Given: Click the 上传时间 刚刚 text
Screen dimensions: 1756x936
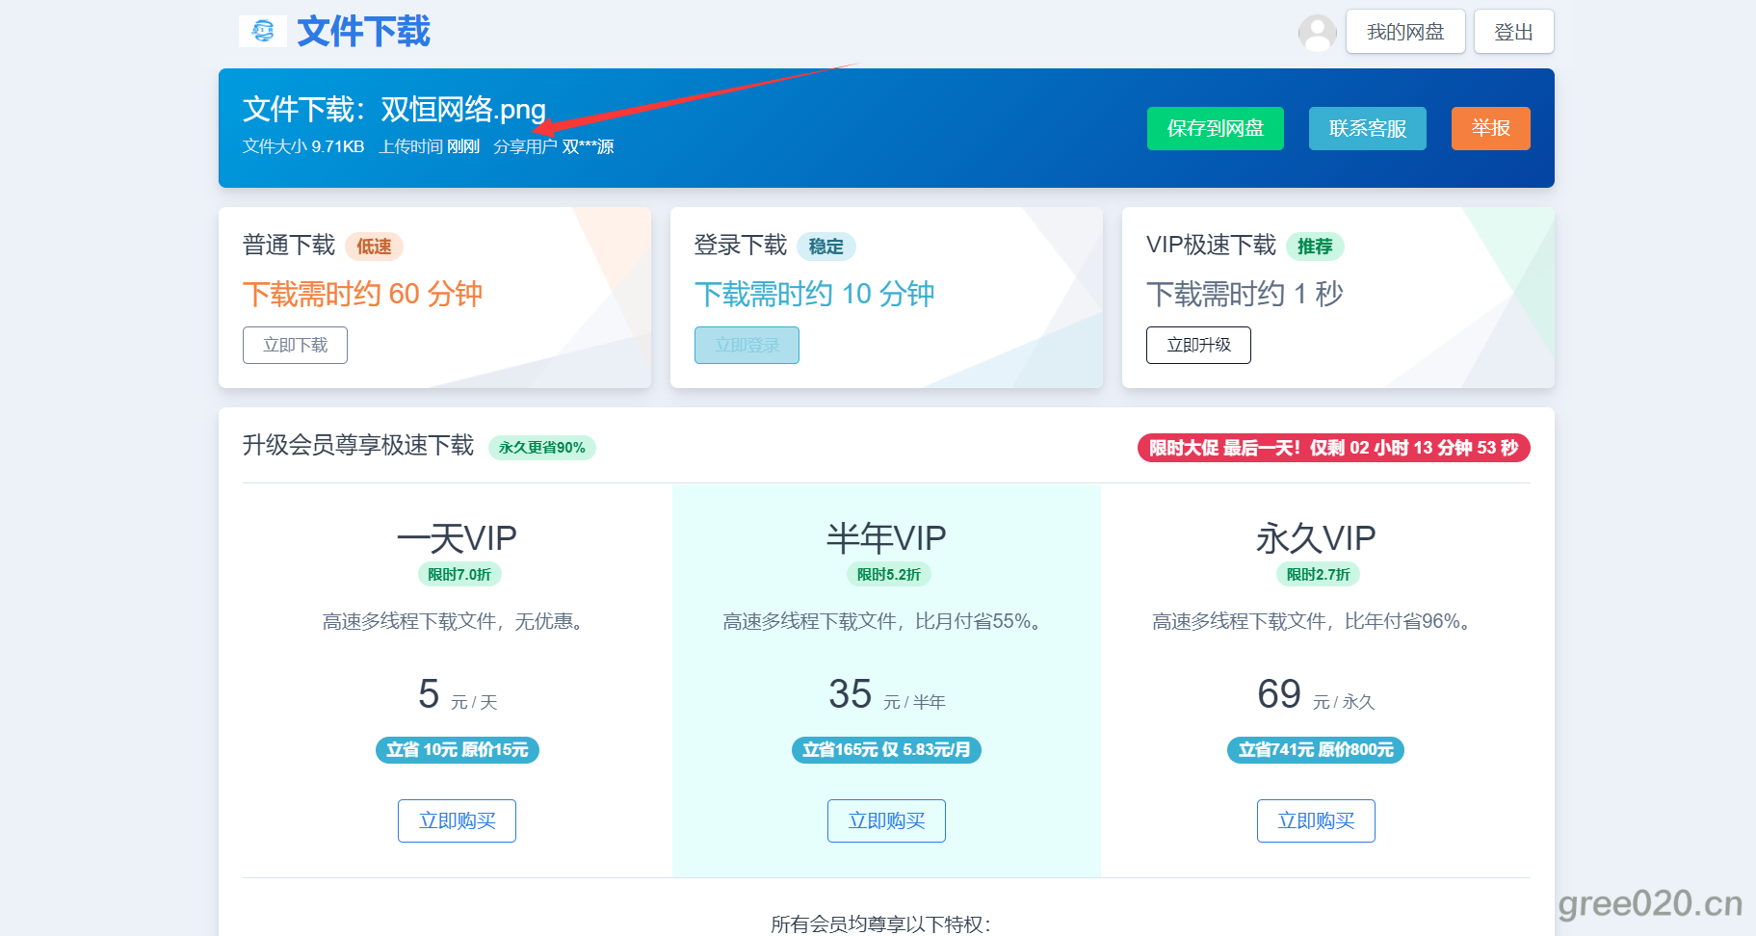Looking at the screenshot, I should [430, 146].
